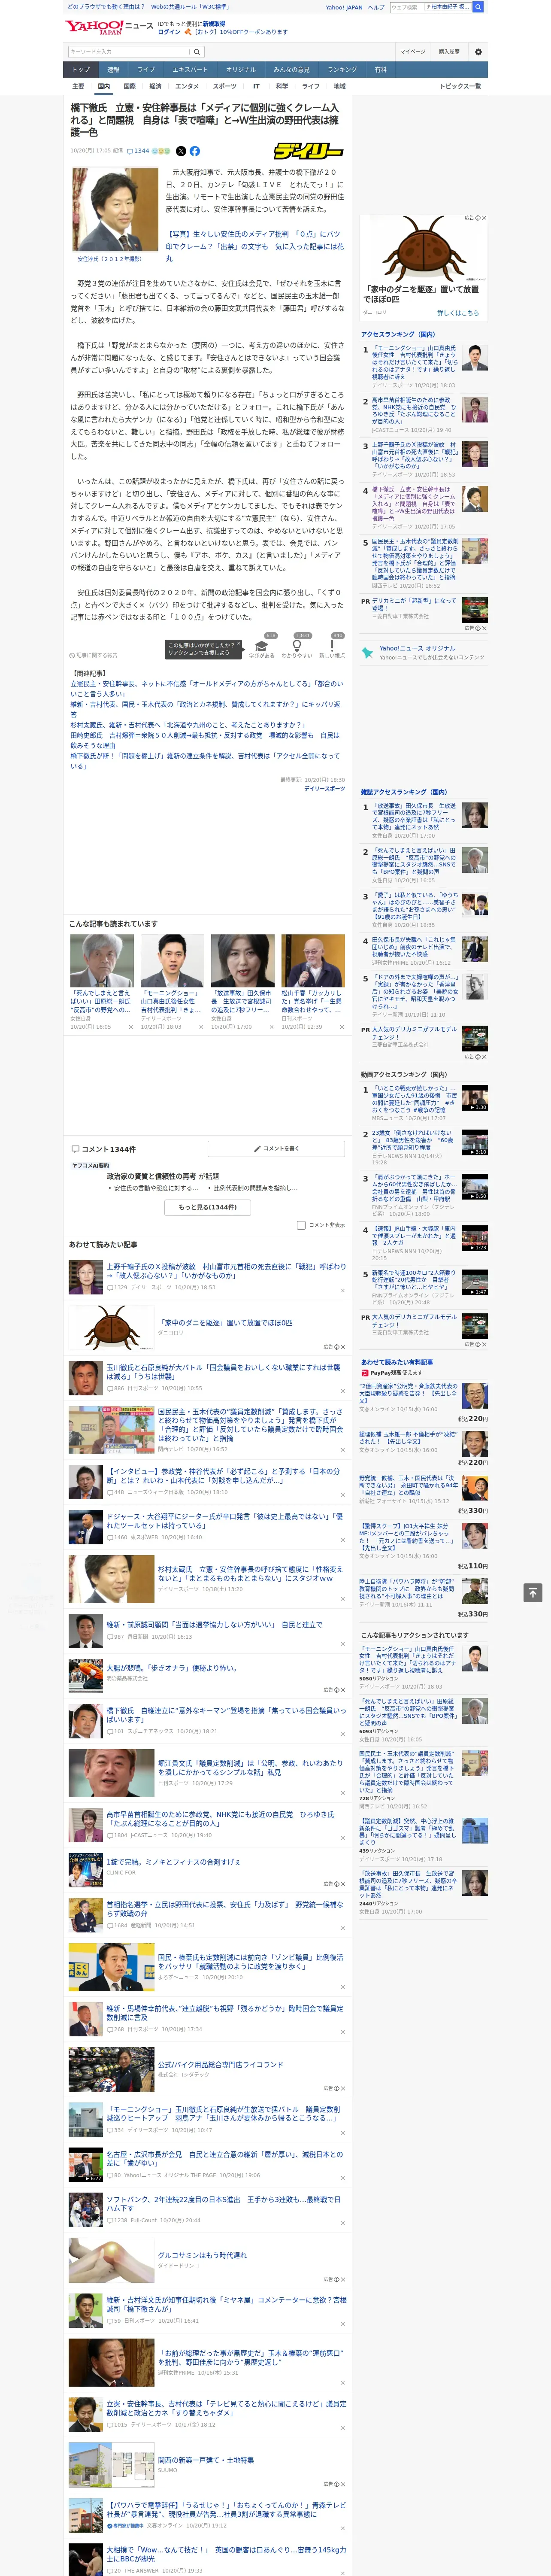Share the article on Facebook
551x2576 pixels.
[195, 151]
